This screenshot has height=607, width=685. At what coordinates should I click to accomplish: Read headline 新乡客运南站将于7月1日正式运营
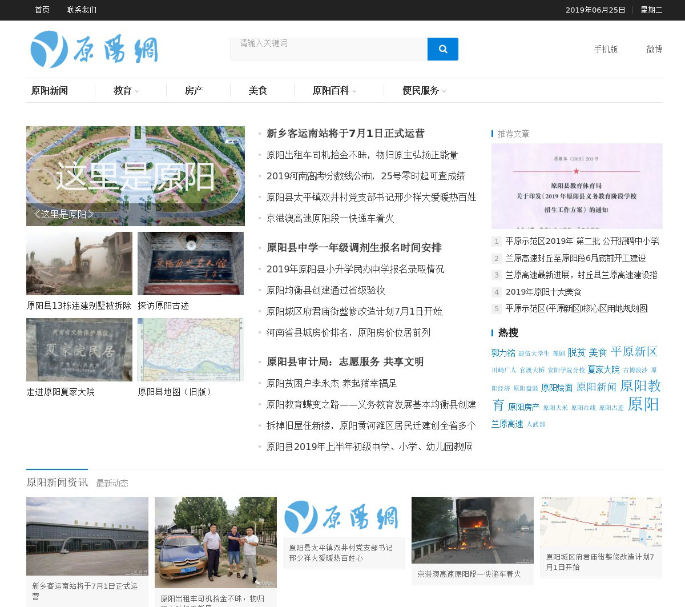point(345,134)
